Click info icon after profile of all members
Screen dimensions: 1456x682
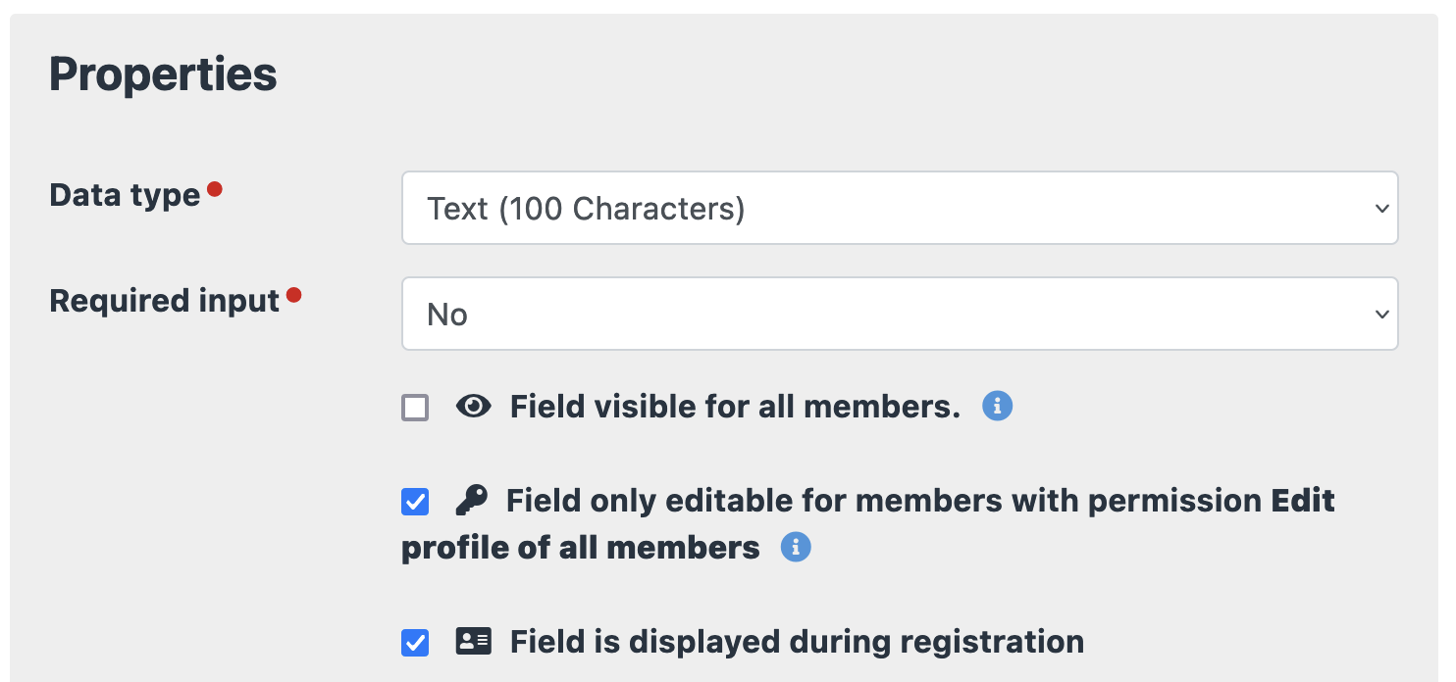pos(796,547)
